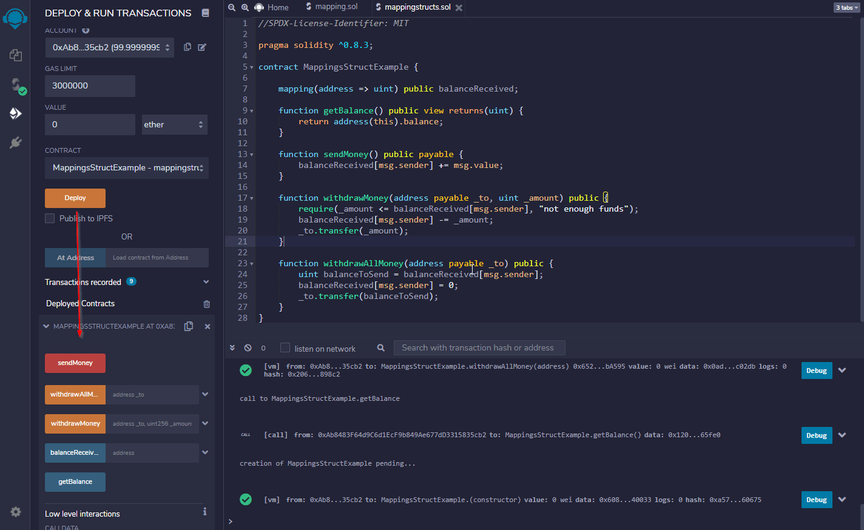Open the 3 tabs dropdown
This screenshot has width=864, height=530.
tap(847, 7)
